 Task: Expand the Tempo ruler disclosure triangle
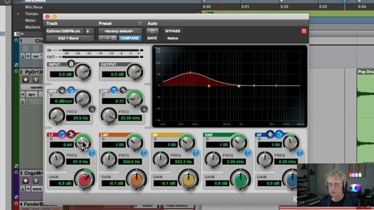coord(18,14)
